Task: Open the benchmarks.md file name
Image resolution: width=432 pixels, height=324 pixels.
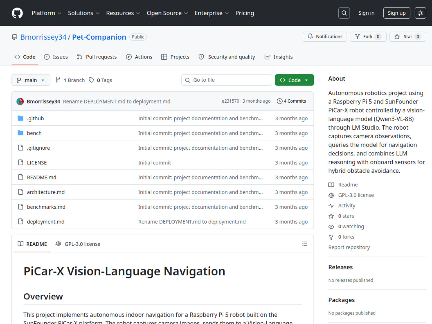Action: pos(46,207)
